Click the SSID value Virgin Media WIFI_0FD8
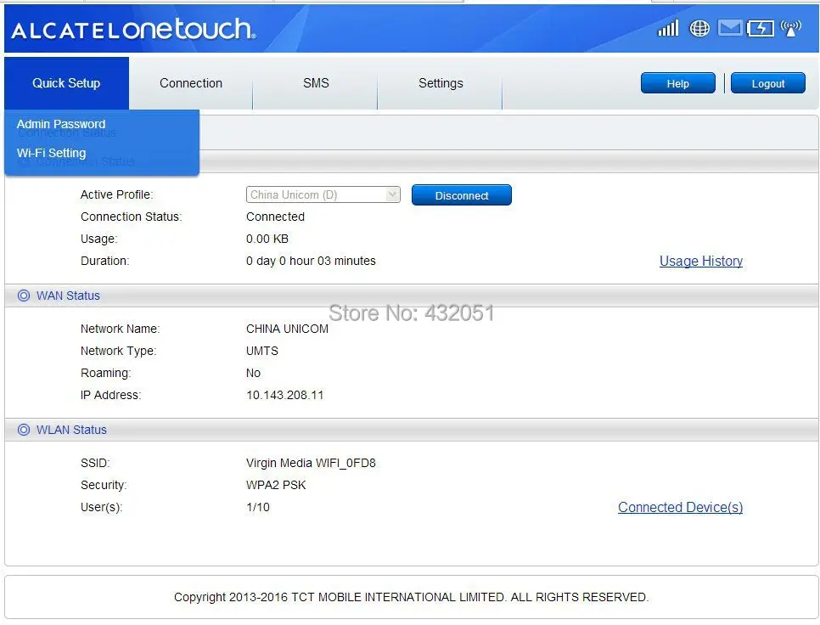 tap(311, 463)
